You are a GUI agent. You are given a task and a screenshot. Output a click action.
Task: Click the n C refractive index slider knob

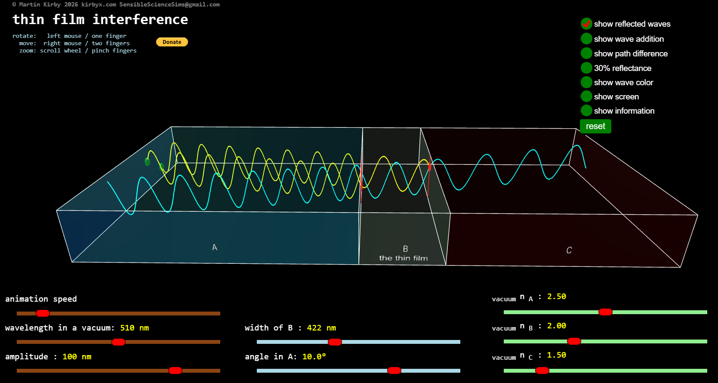click(x=542, y=371)
